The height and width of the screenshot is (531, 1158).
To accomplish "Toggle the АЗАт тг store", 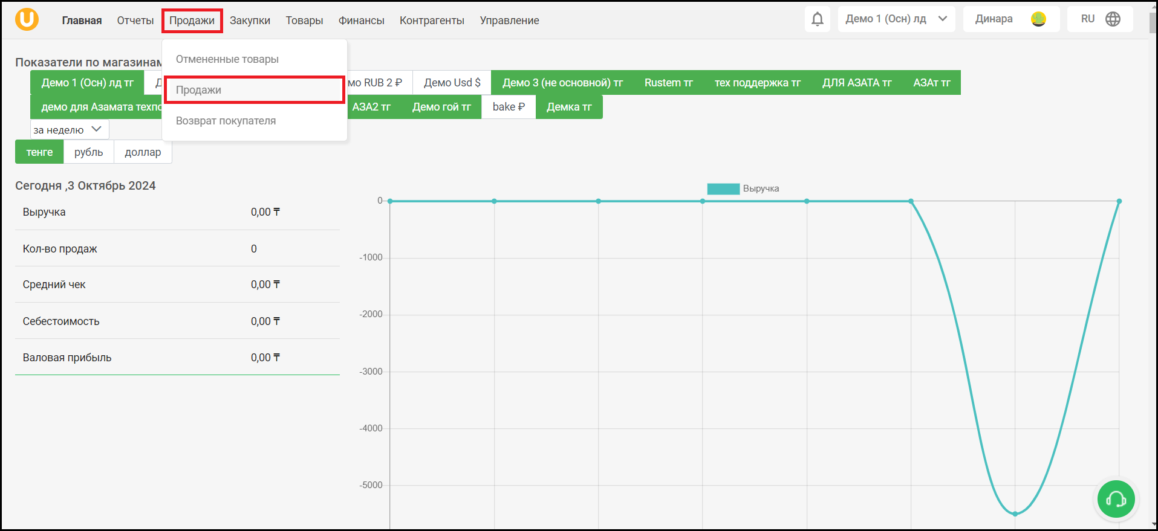I will click(932, 83).
